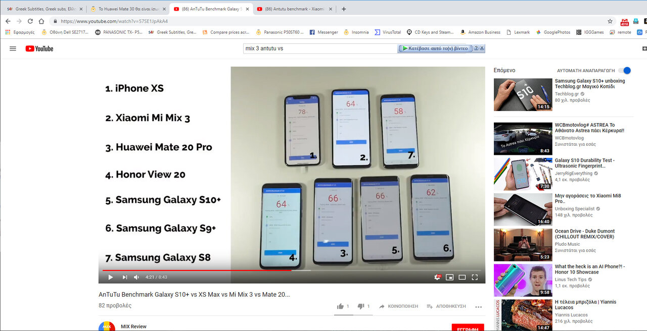Open the Messenger bookmark
Viewport: 647px width, 331px height.
coord(323,32)
